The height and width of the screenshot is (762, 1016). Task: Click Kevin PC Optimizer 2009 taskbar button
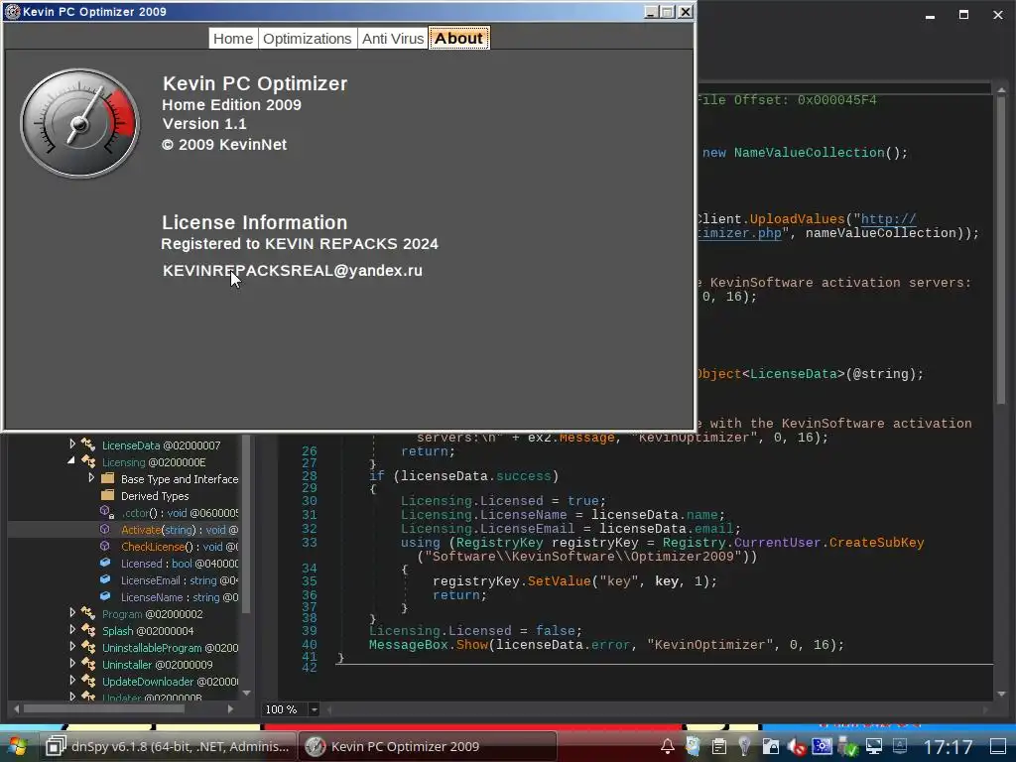pos(428,746)
